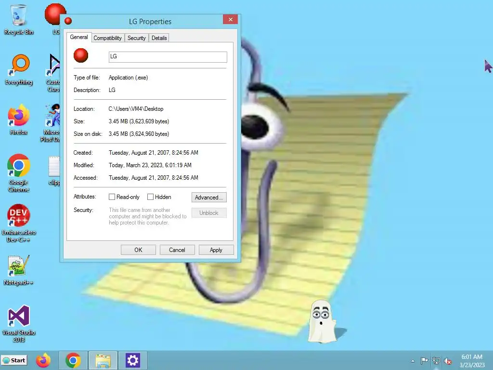
Task: Select the Custom Cursor desktop shortcut
Action: [x=53, y=73]
